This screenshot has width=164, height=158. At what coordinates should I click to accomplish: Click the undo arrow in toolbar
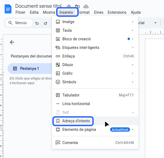click(37, 23)
